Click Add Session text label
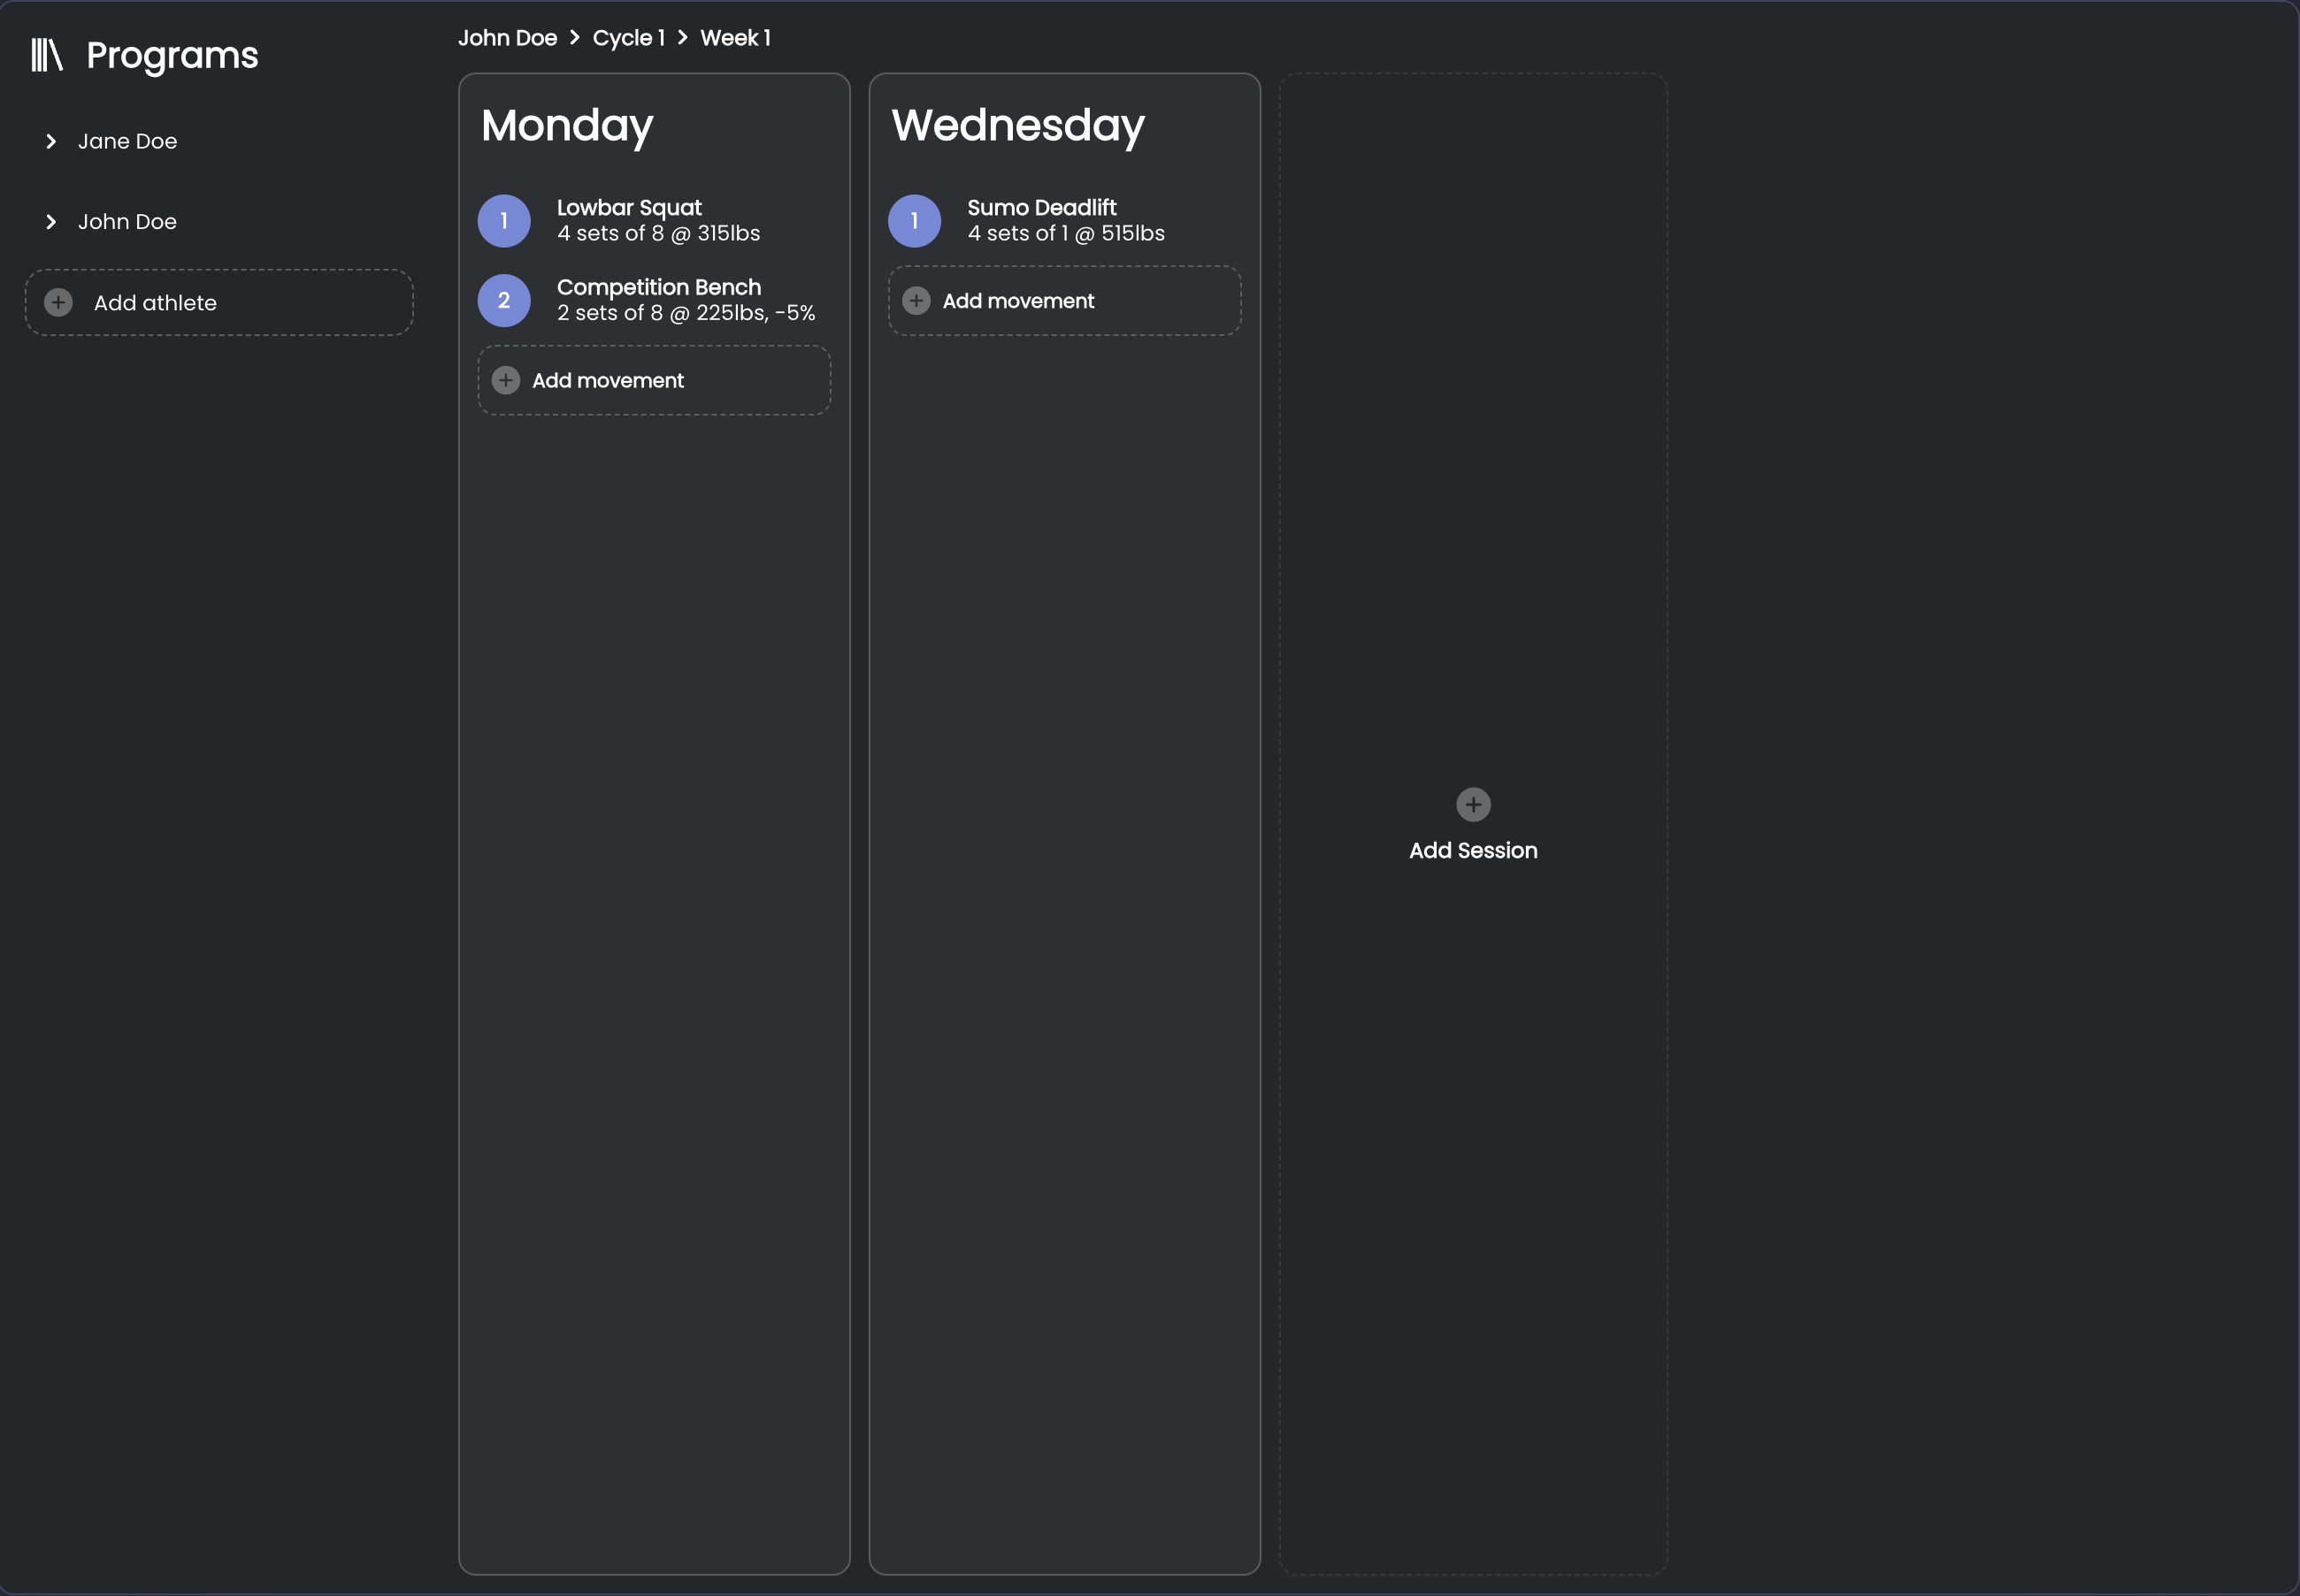 coord(1473,851)
